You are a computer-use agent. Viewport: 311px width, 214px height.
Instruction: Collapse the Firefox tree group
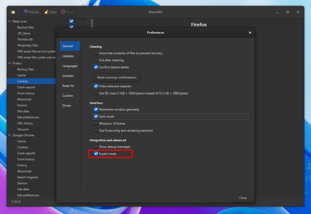(9, 63)
